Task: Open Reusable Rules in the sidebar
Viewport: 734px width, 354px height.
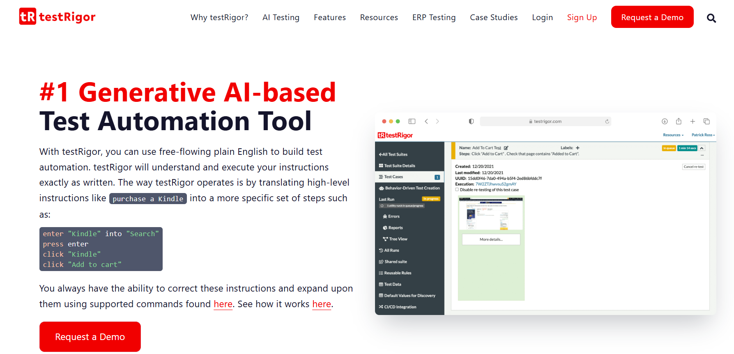Action: (395, 273)
